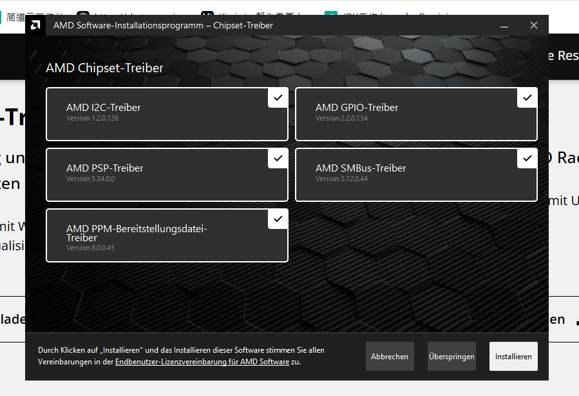Uncheck the AMD I2C-Treiber checkbox
The image size is (579, 396).
[278, 97]
